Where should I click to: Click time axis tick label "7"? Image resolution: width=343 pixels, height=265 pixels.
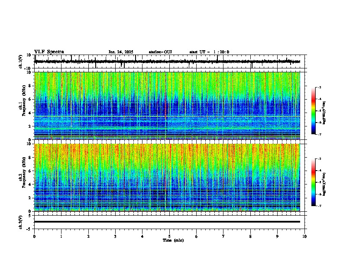click(x=223, y=236)
